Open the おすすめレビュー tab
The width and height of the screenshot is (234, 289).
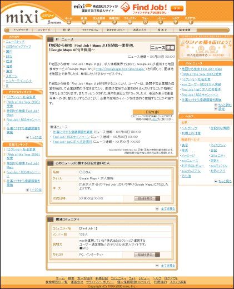[x=116, y=30]
